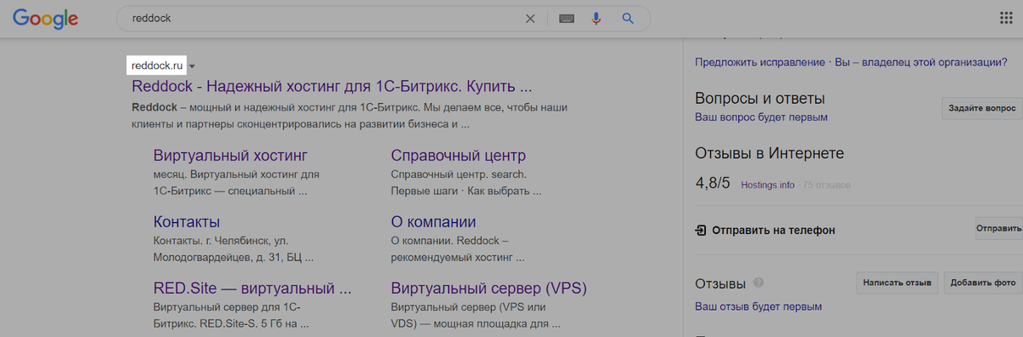Open the Контакты sitelink
Image resolution: width=1023 pixels, height=337 pixels.
187,221
